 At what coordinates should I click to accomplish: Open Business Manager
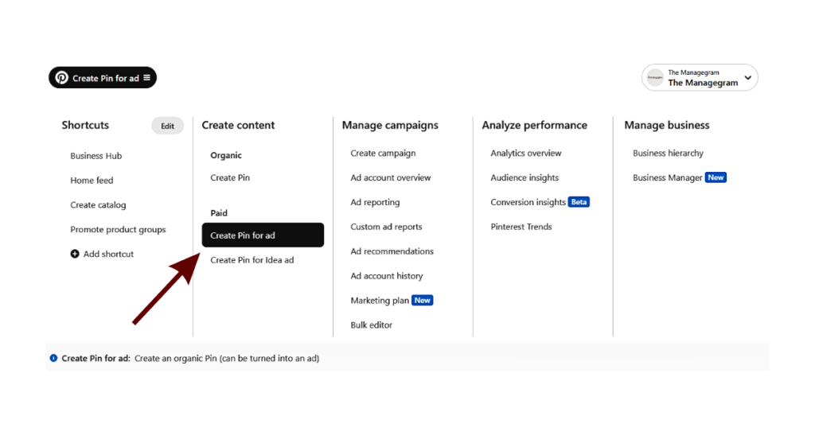point(667,178)
